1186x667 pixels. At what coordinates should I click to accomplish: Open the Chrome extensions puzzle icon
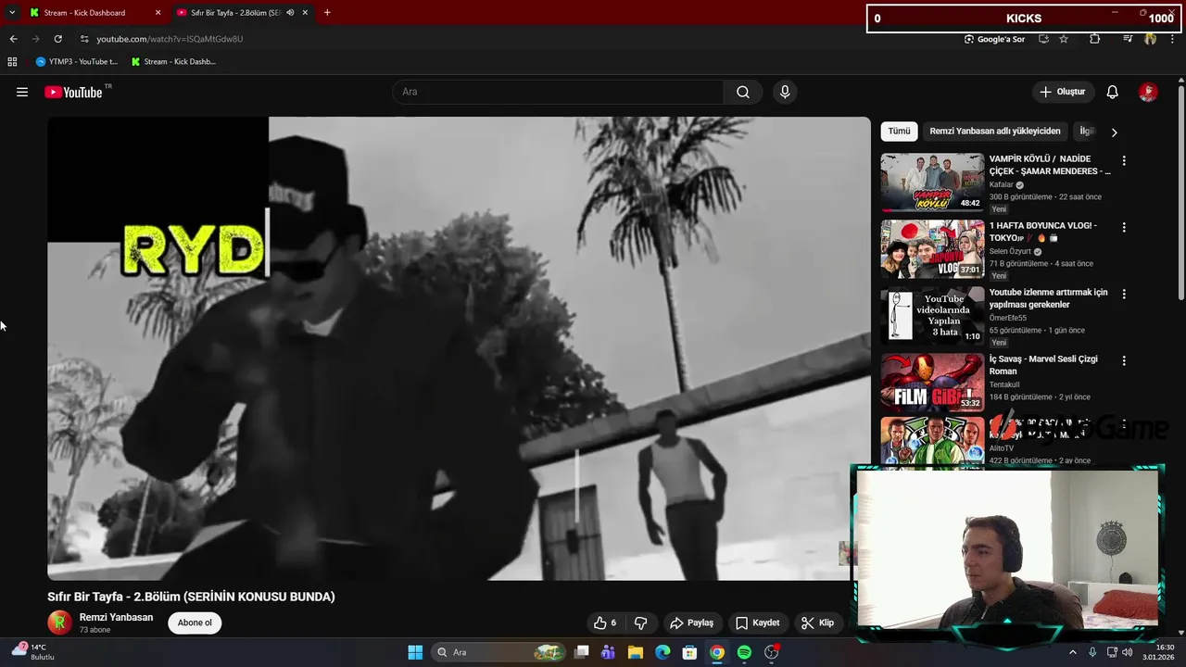[x=1095, y=39]
